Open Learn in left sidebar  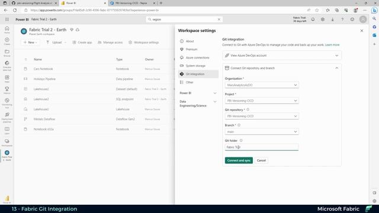pyautogui.click(x=7, y=131)
